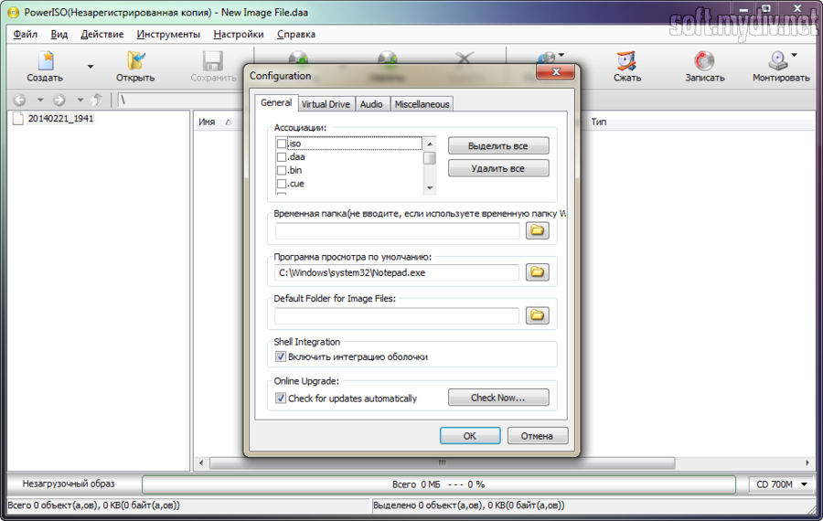Click the Сохранить (Save) toolbar icon
This screenshot has width=823, height=521.
213,67
